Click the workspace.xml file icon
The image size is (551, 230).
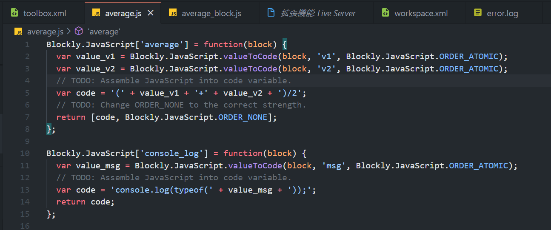[385, 13]
